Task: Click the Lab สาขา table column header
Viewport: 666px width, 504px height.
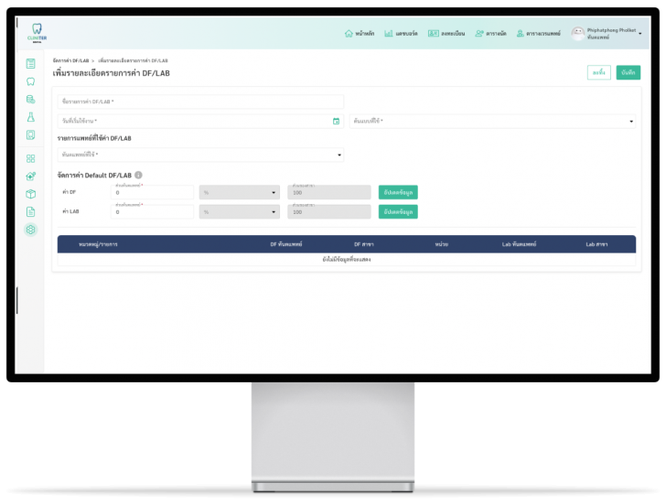Action: click(x=596, y=244)
